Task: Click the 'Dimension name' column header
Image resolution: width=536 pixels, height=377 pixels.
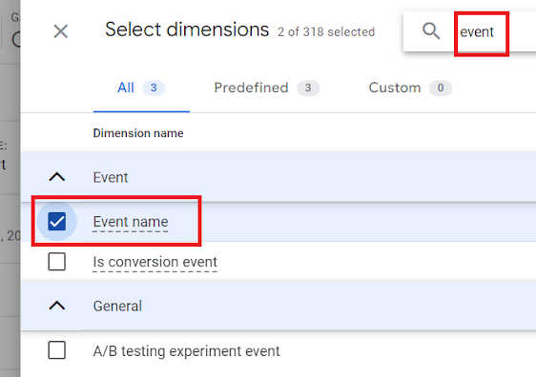Action: click(x=138, y=133)
